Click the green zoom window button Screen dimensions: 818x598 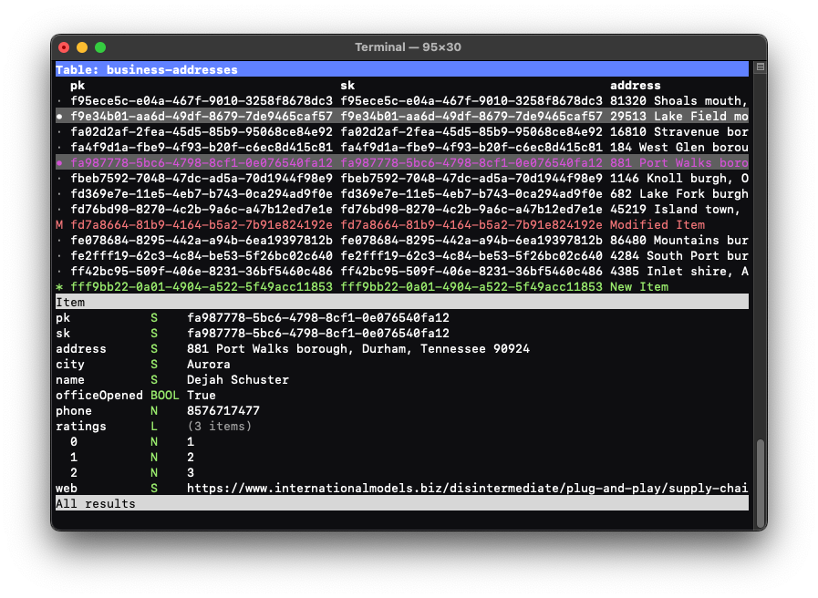tap(100, 47)
